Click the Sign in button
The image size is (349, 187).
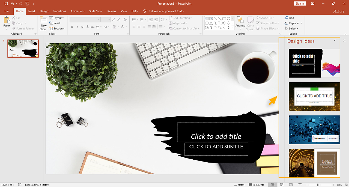300,3
